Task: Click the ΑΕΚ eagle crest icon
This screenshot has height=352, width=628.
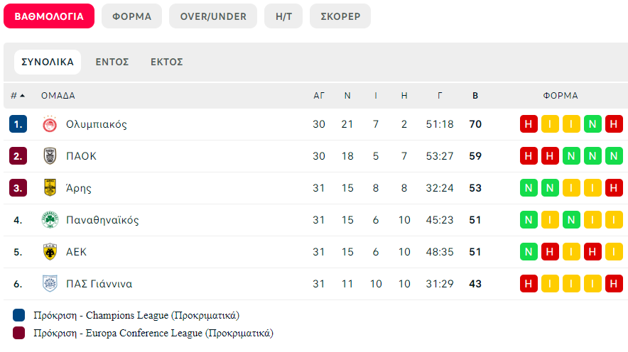Action: pos(50,252)
